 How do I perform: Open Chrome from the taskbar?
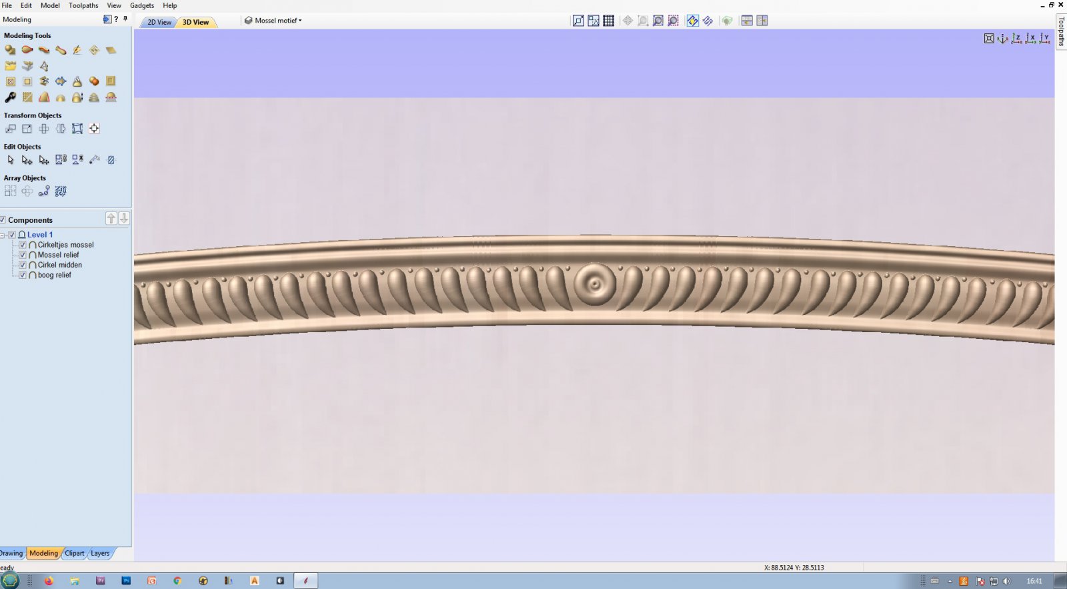(177, 581)
